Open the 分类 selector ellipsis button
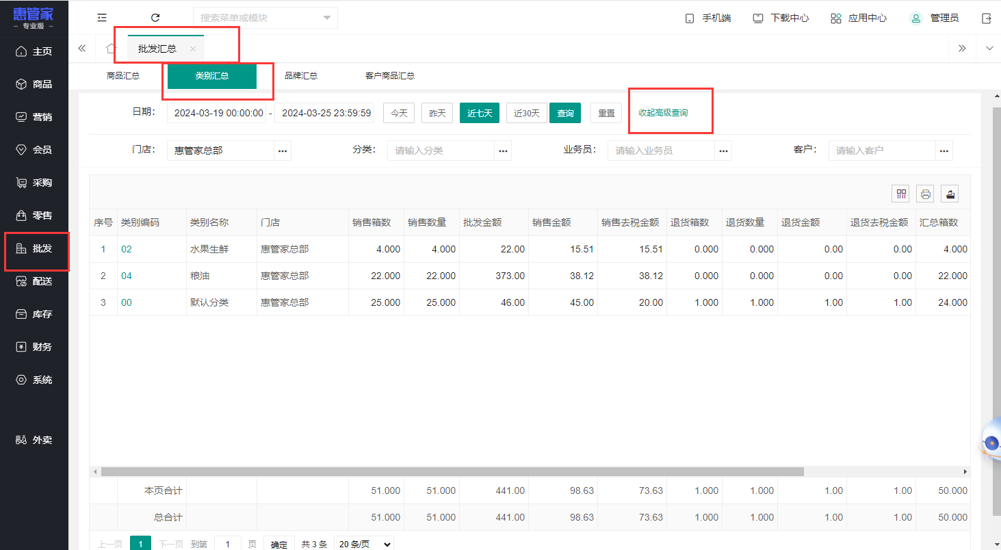Image resolution: width=1001 pixels, height=550 pixels. coord(503,150)
